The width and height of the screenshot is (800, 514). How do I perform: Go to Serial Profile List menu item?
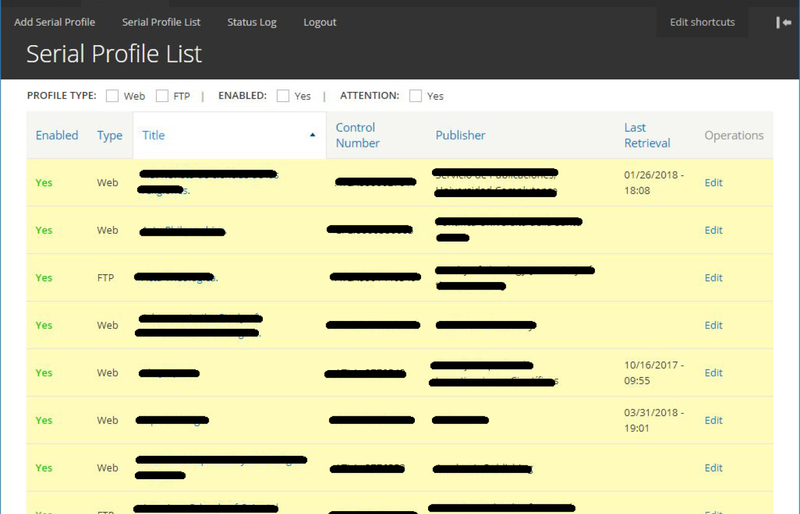point(161,22)
